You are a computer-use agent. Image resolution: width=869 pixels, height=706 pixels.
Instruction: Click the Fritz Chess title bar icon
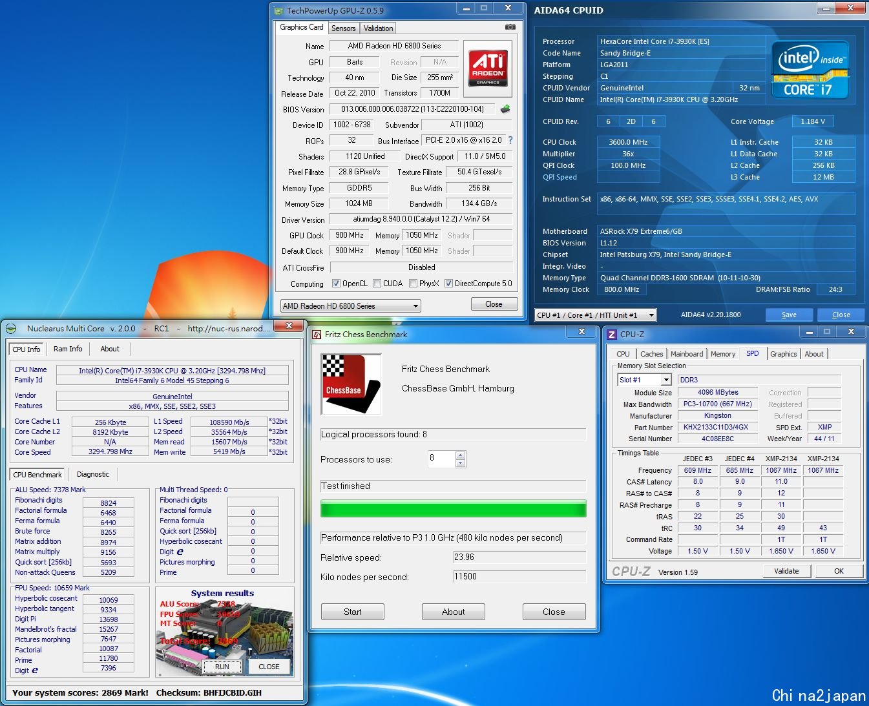(x=317, y=335)
